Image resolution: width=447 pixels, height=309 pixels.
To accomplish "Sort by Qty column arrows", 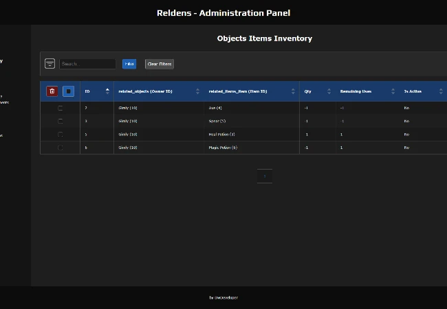I will coord(329,91).
